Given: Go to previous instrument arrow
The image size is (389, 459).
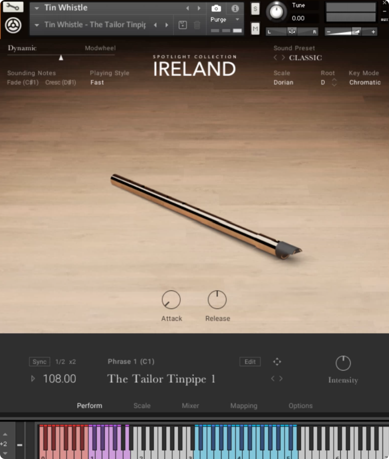Looking at the screenshot, I should point(188,8).
